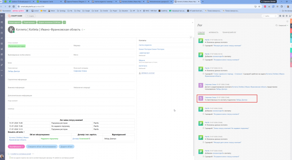Image resolution: width=292 pixels, height=160 pixels.
Task: Click Додати об'єкт button
Action: click(67, 147)
